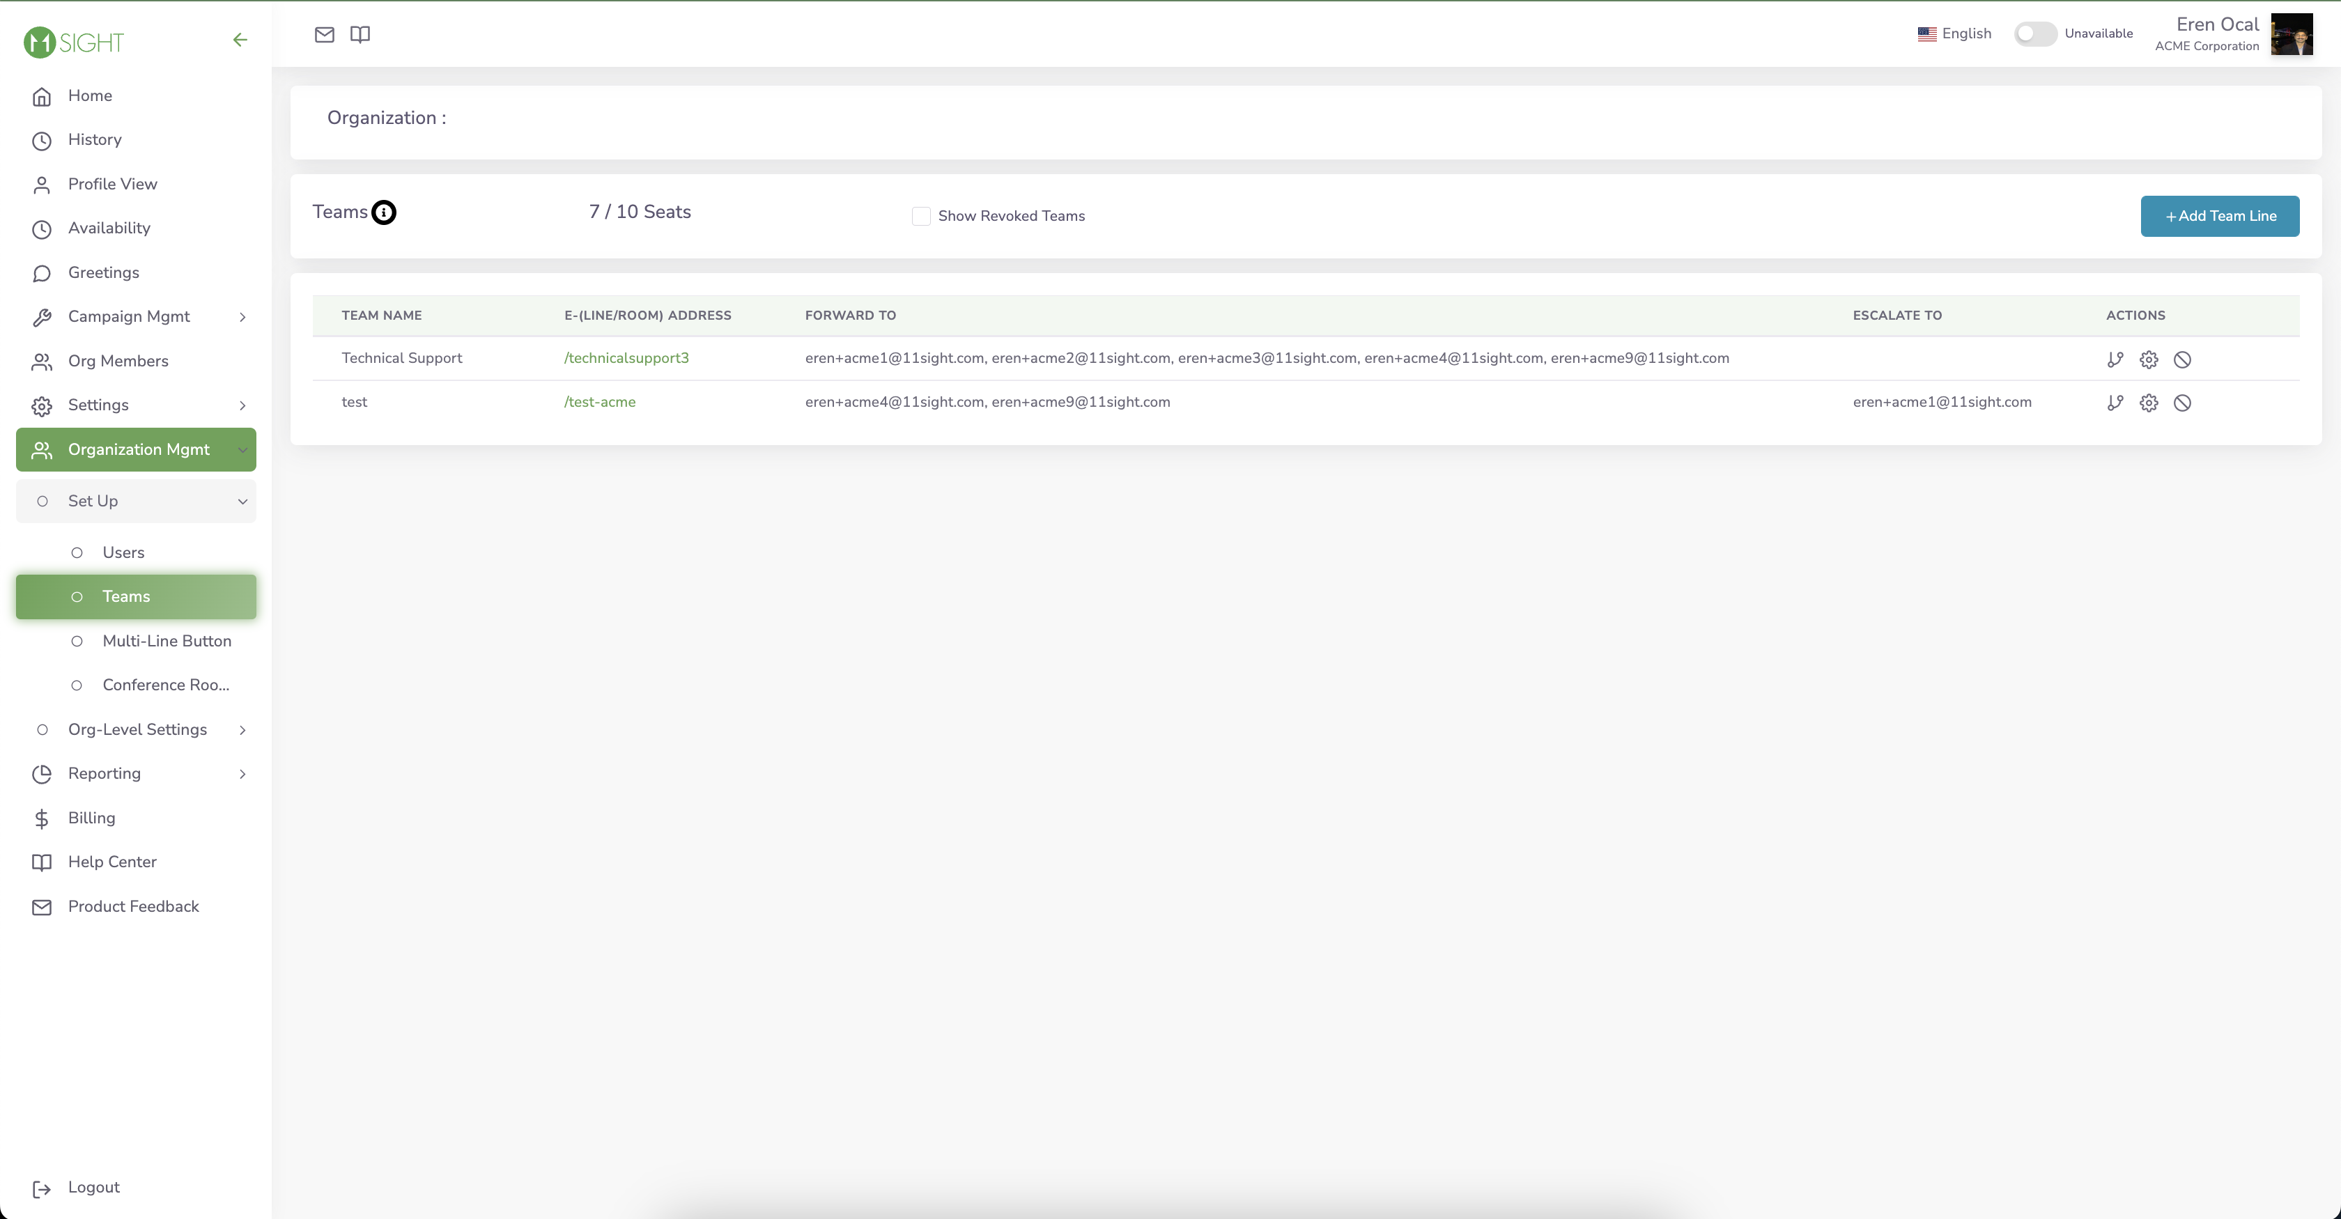
Task: Click the History clock icon
Action: 42,141
